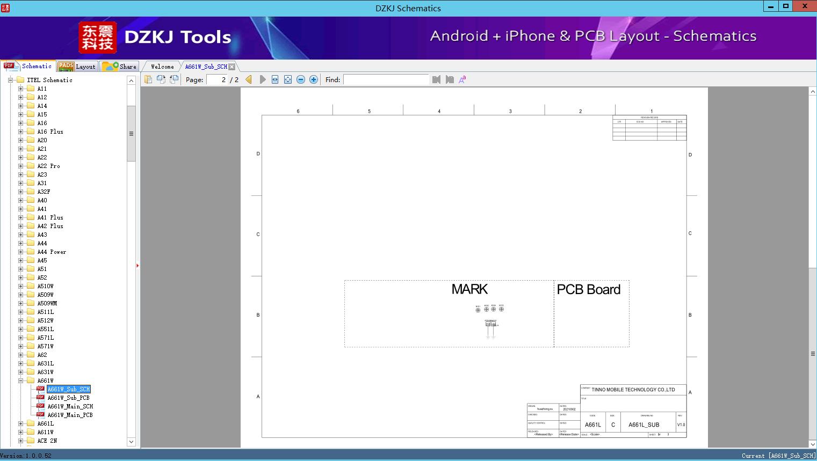The width and height of the screenshot is (817, 461).
Task: Click the find previous icon
Action: tap(436, 79)
